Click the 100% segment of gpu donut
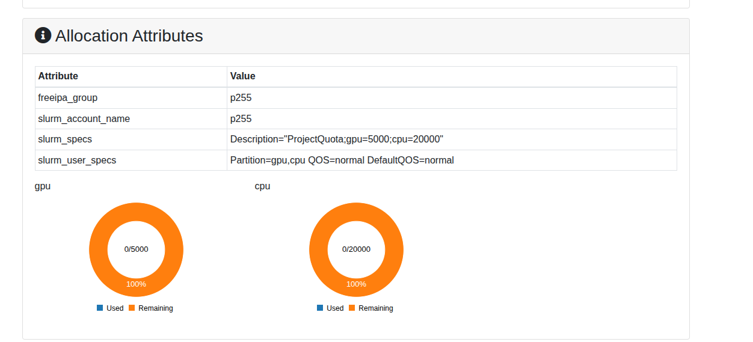The height and width of the screenshot is (342, 753). 136,284
